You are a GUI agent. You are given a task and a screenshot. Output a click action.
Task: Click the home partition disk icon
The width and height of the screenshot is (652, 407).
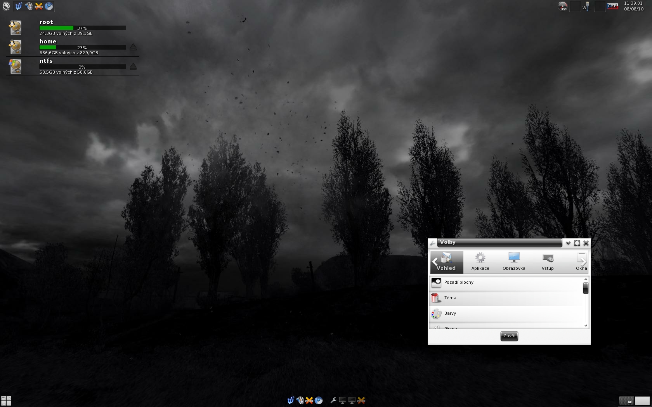tap(15, 47)
